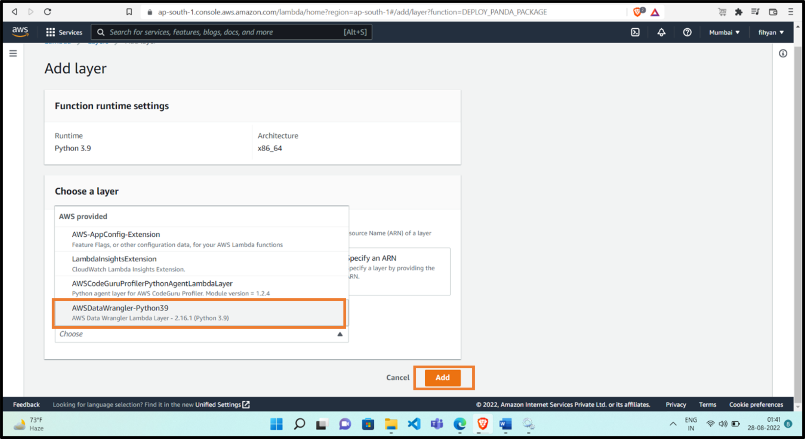Open the info panel icon

point(783,53)
